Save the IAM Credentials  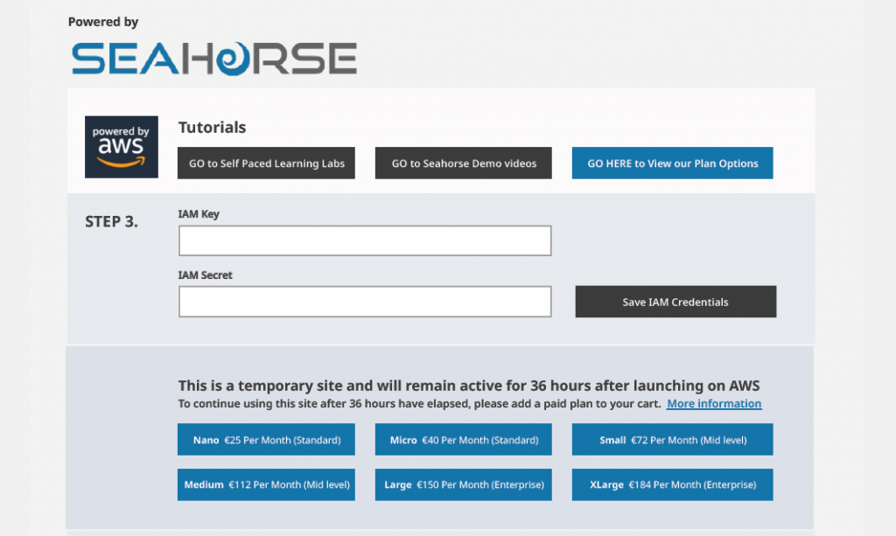(x=676, y=302)
